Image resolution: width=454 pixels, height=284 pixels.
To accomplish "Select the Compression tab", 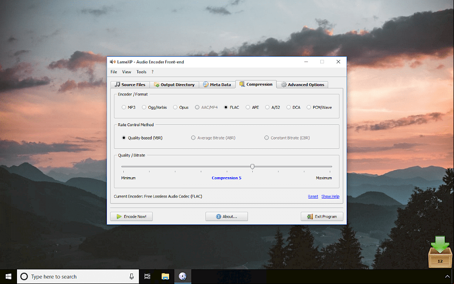I will 256,84.
